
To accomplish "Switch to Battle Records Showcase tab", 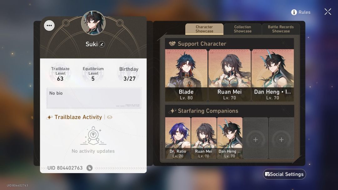I will tap(281, 29).
